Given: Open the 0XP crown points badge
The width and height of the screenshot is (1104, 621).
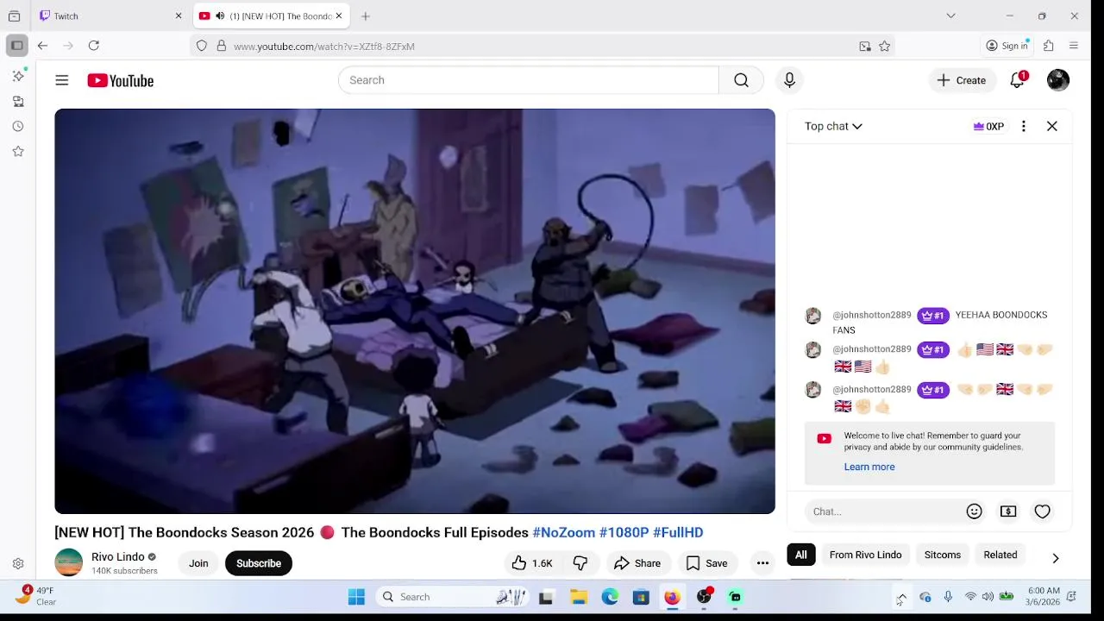Looking at the screenshot, I should pos(988,126).
